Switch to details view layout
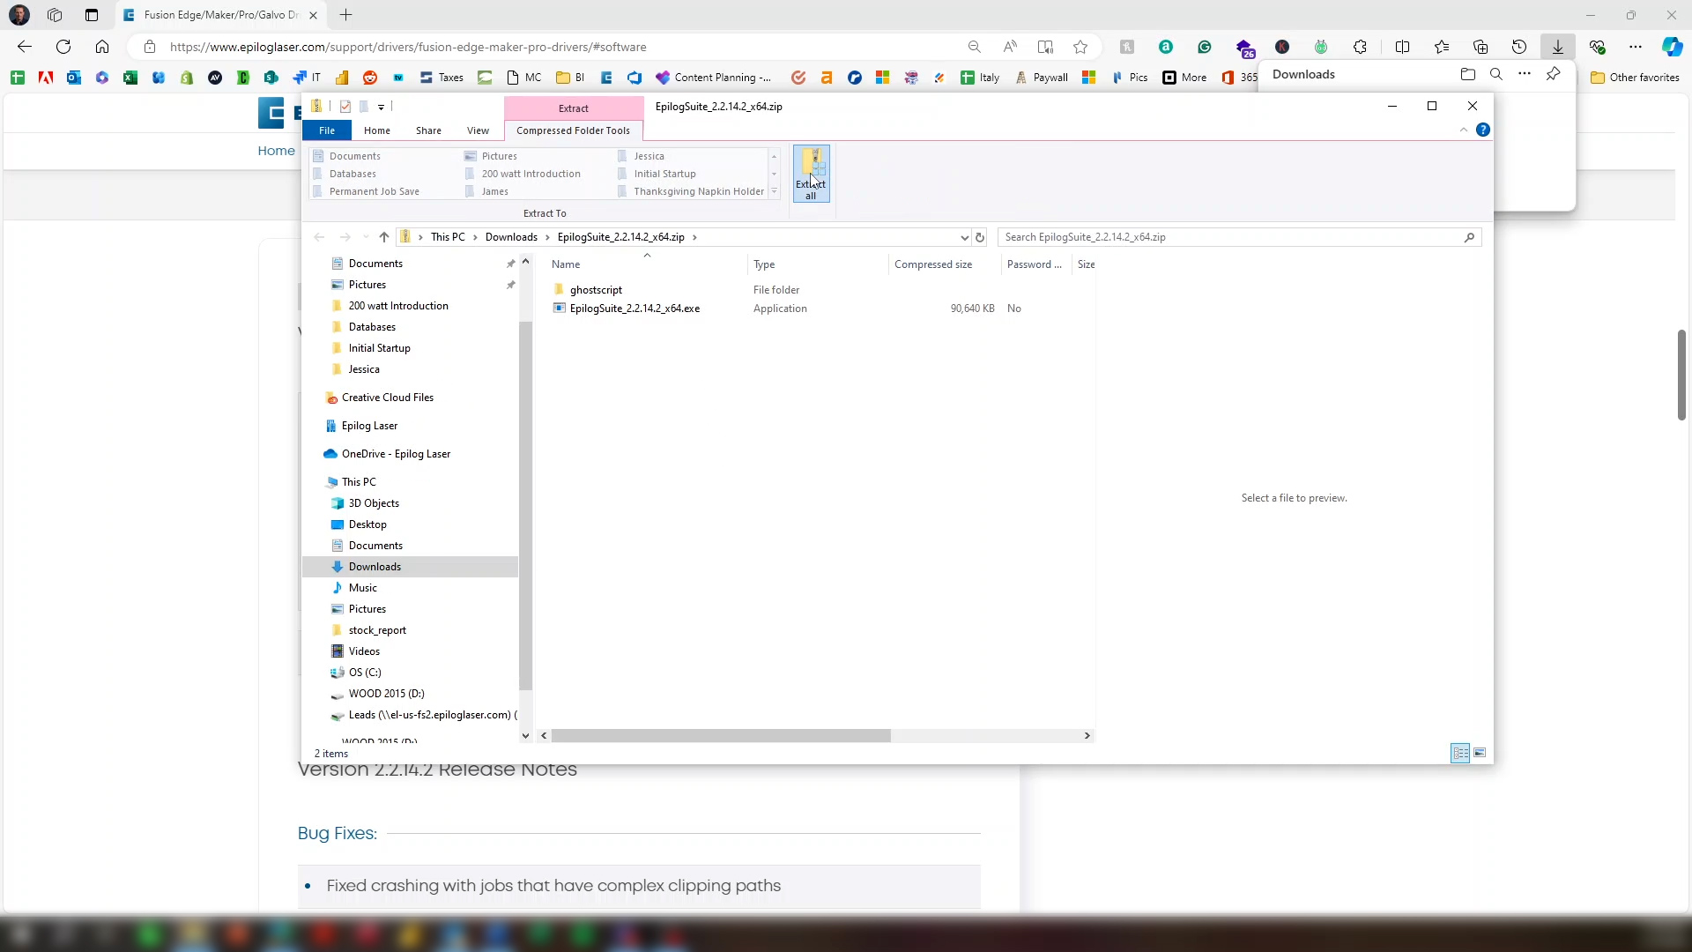 point(1460,753)
